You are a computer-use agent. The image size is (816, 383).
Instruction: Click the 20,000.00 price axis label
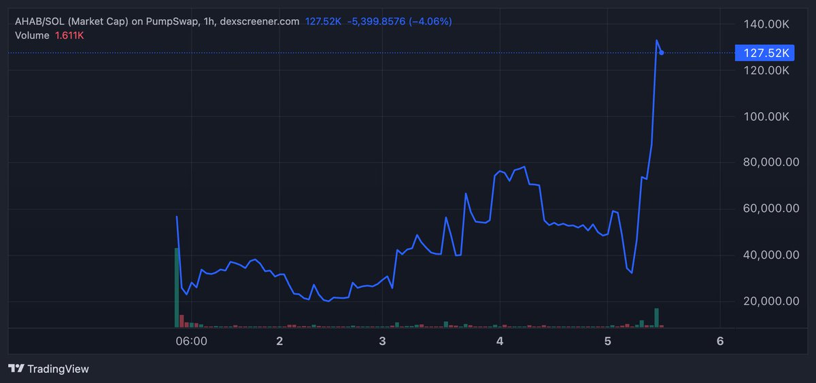click(770, 301)
